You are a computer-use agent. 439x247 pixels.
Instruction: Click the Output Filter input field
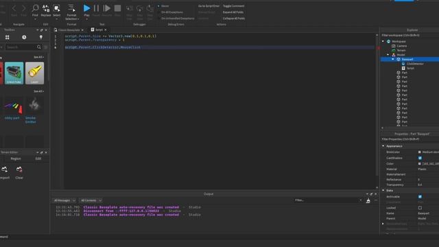[328, 200]
